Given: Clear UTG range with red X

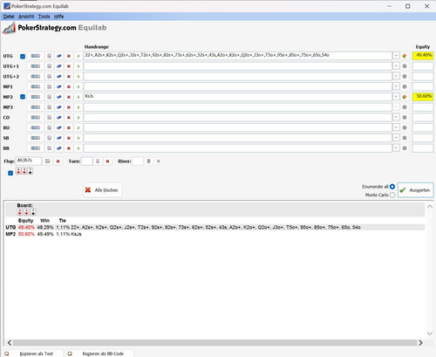Looking at the screenshot, I should tap(69, 56).
